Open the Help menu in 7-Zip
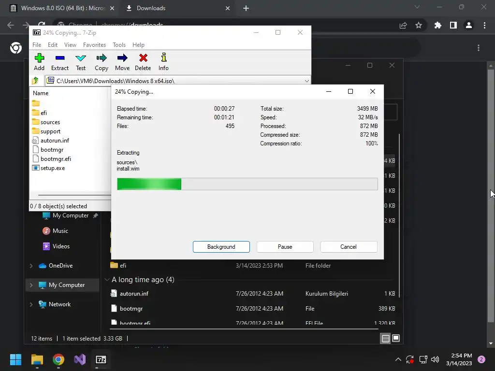 (x=138, y=45)
